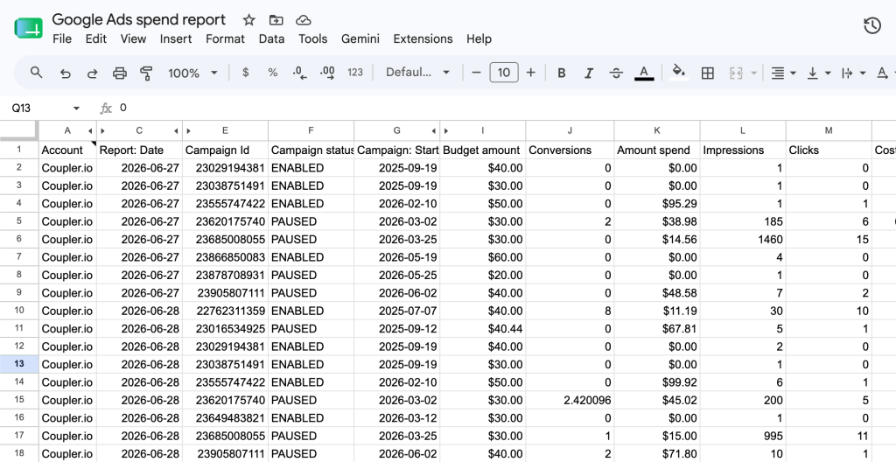
Task: Search the menus with magnifier icon
Action: (x=36, y=73)
